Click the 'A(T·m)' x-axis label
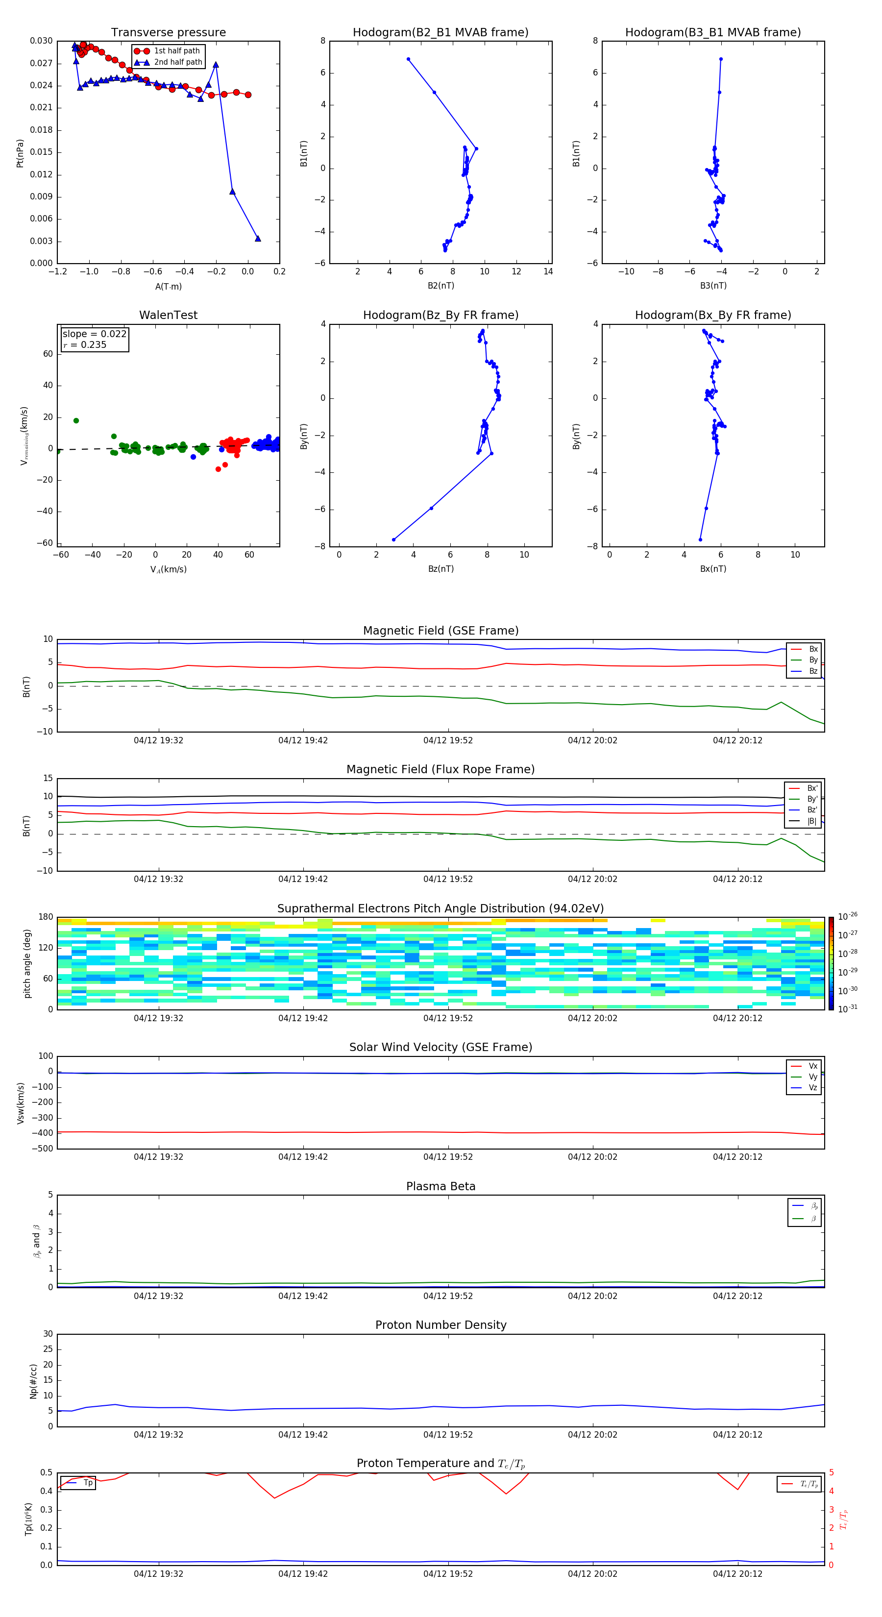The height and width of the screenshot is (1617, 882). point(168,287)
